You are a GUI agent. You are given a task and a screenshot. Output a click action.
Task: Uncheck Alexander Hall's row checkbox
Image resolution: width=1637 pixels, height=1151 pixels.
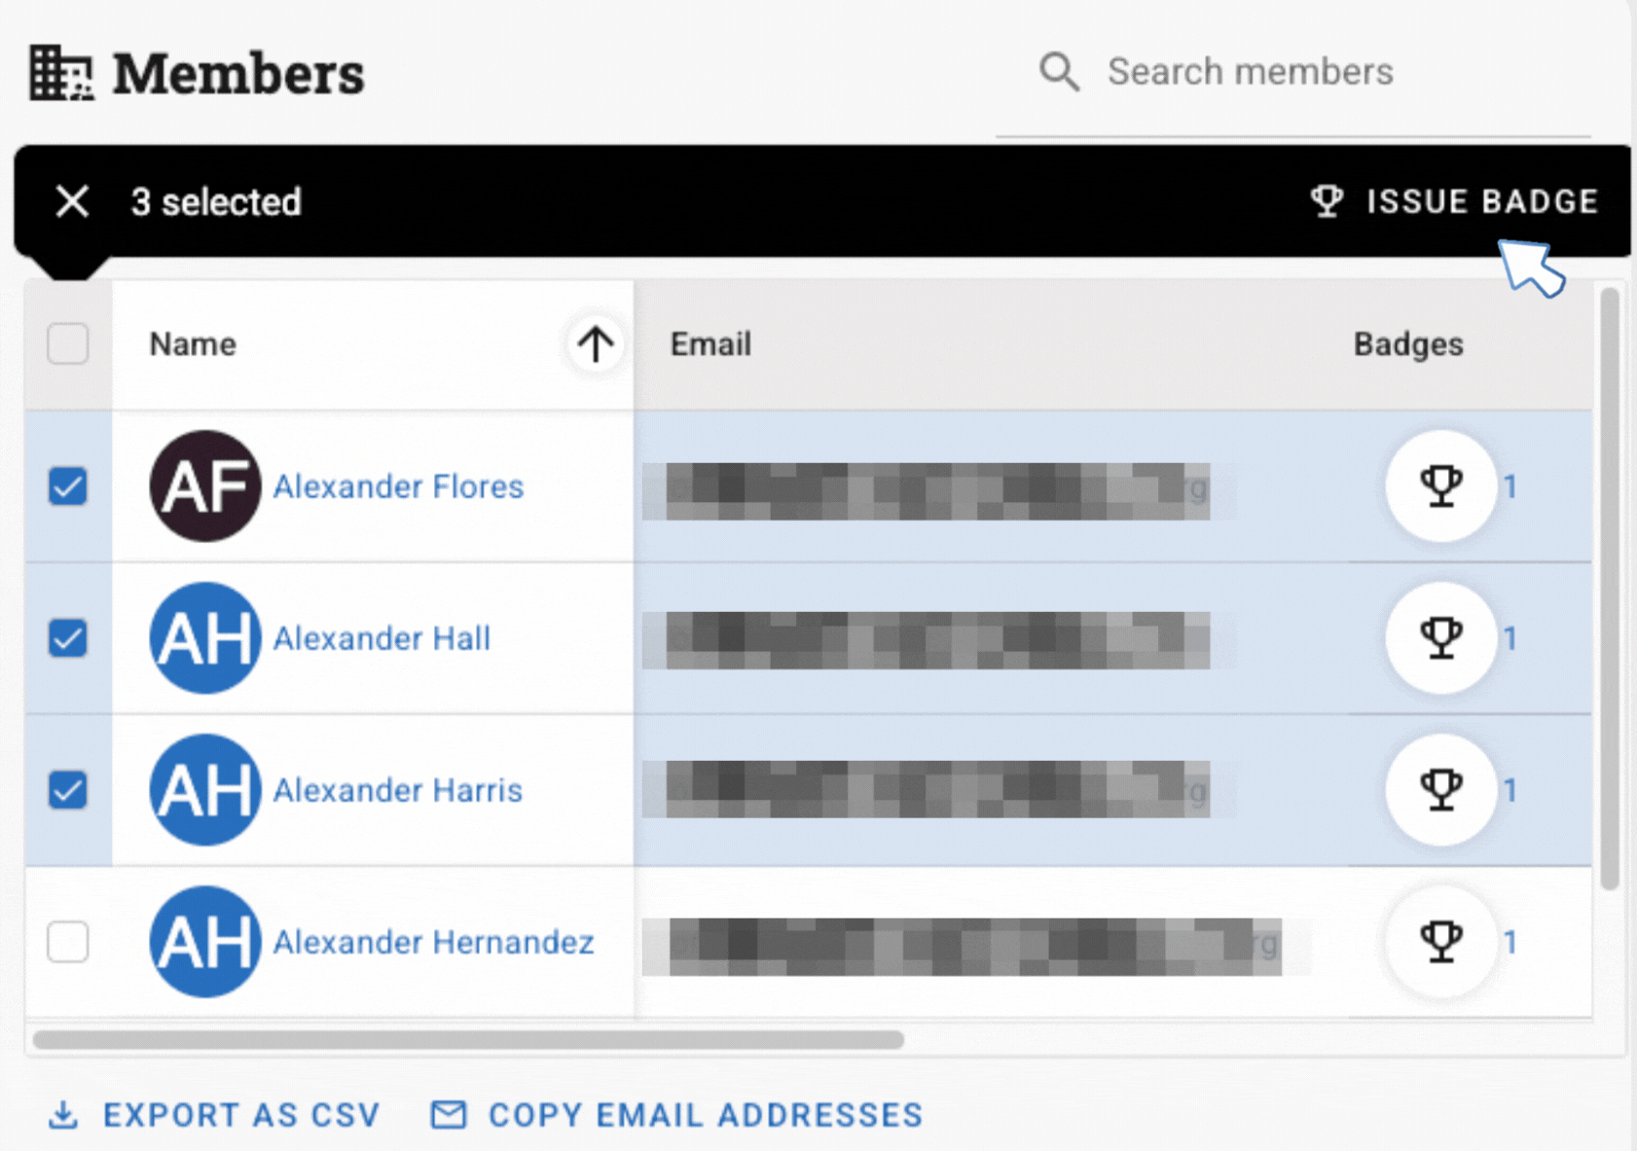pos(68,638)
